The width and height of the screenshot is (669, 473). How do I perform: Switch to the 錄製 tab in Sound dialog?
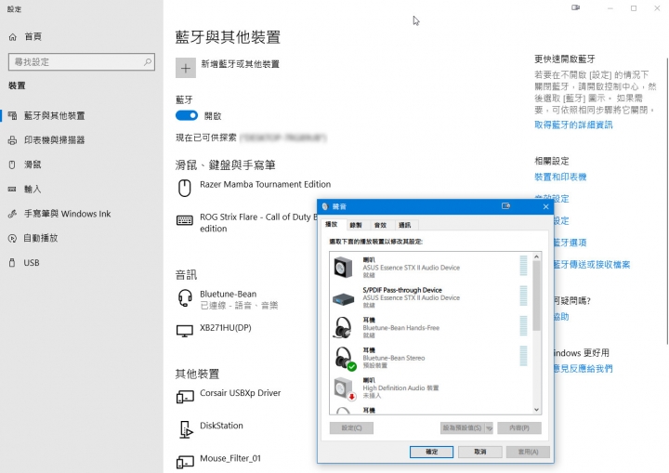coord(356,225)
